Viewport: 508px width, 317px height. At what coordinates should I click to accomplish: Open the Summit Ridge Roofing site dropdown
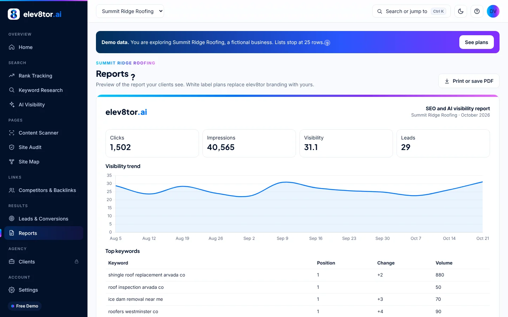(x=130, y=11)
